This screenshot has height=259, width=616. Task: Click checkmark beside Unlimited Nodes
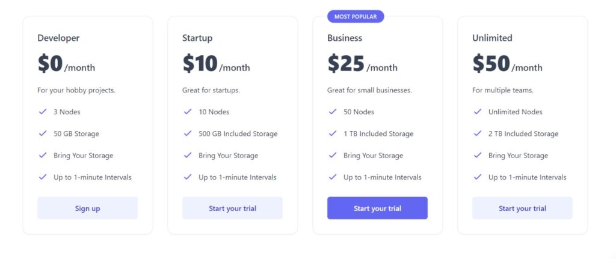pos(478,112)
